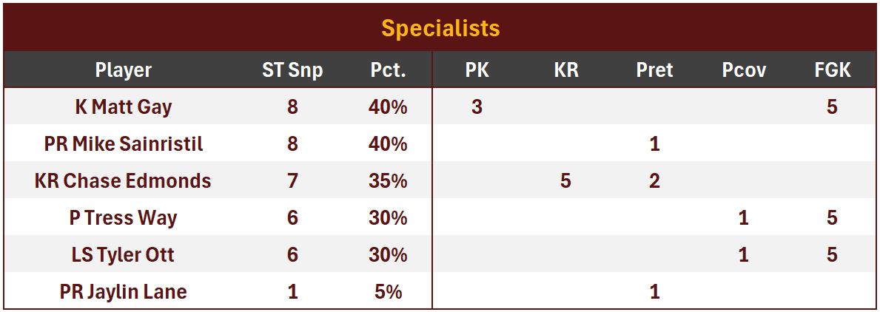
Task: Select the KR Chase Edmonds player cell
Action: click(124, 181)
